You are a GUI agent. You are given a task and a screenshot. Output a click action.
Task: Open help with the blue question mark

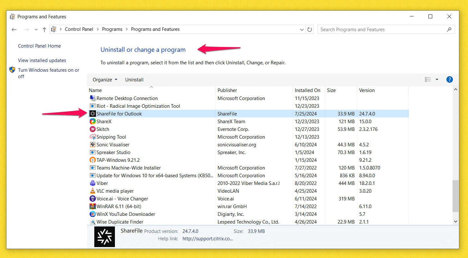450,79
